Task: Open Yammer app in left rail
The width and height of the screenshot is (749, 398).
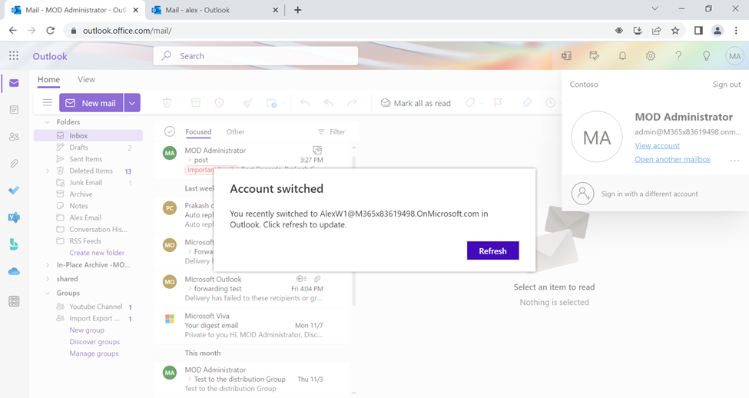Action: point(14,217)
